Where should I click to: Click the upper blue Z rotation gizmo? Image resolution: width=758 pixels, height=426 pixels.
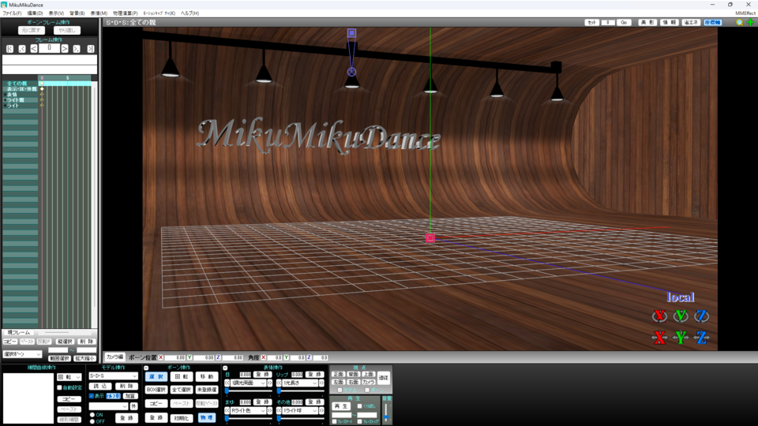(x=701, y=316)
